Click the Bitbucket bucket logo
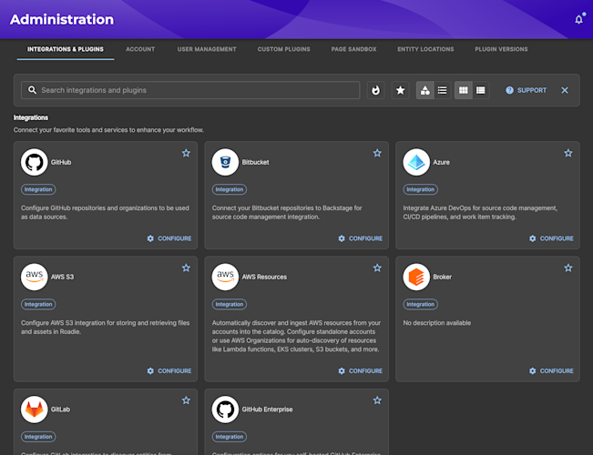Viewport: 593px width, 455px height. coord(225,162)
